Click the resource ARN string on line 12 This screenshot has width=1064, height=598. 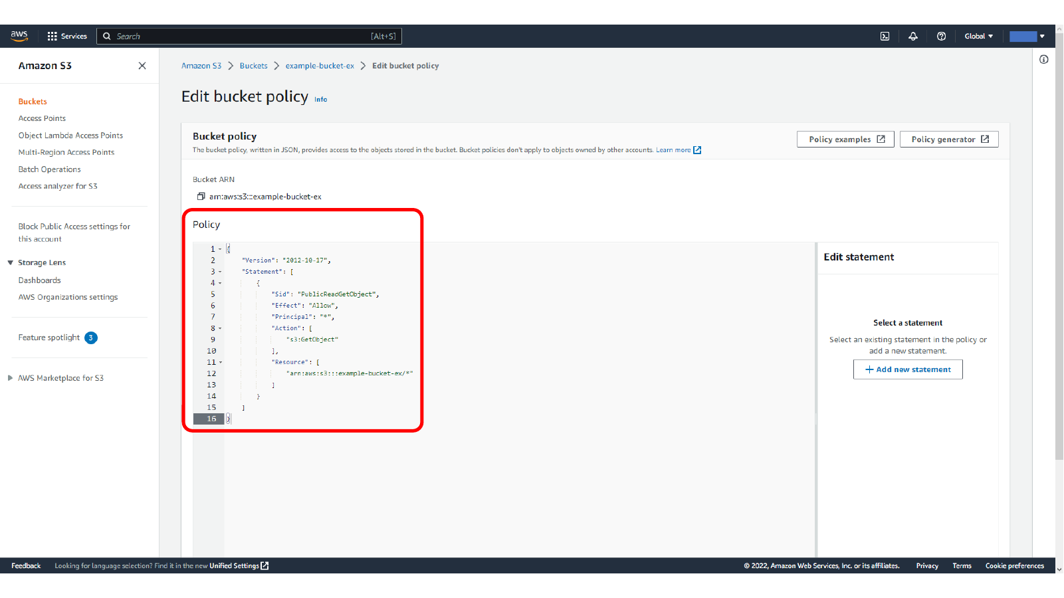coord(350,373)
